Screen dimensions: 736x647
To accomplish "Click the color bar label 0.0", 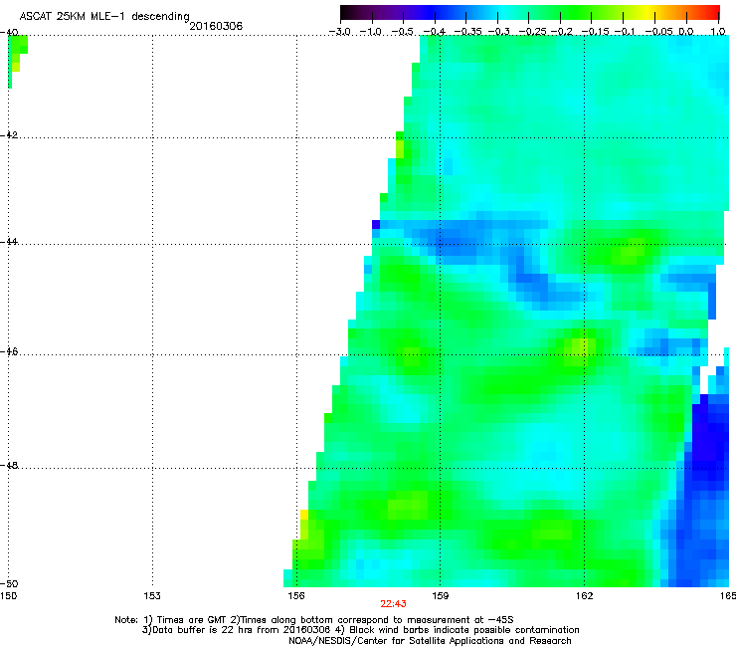I will coord(686,32).
